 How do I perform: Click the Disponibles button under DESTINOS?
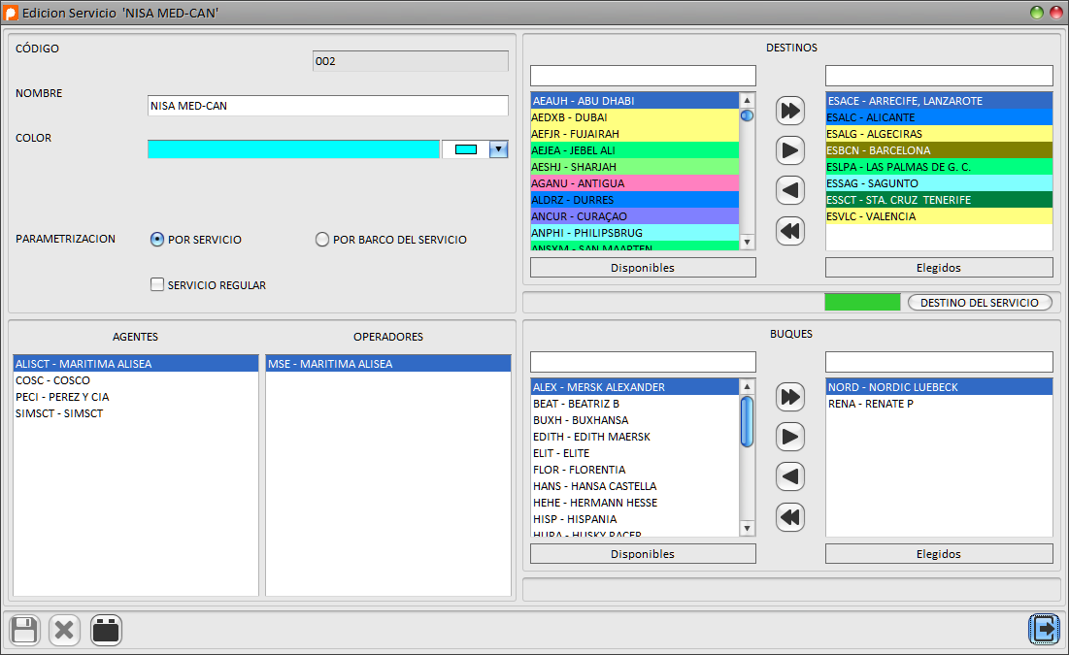[x=643, y=268]
